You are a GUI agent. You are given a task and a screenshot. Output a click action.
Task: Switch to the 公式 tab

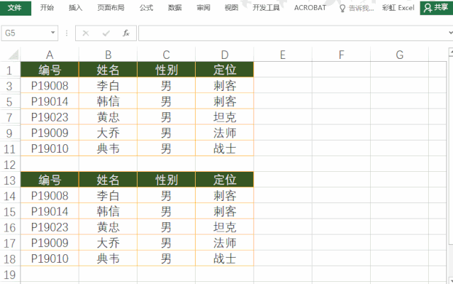tap(146, 8)
